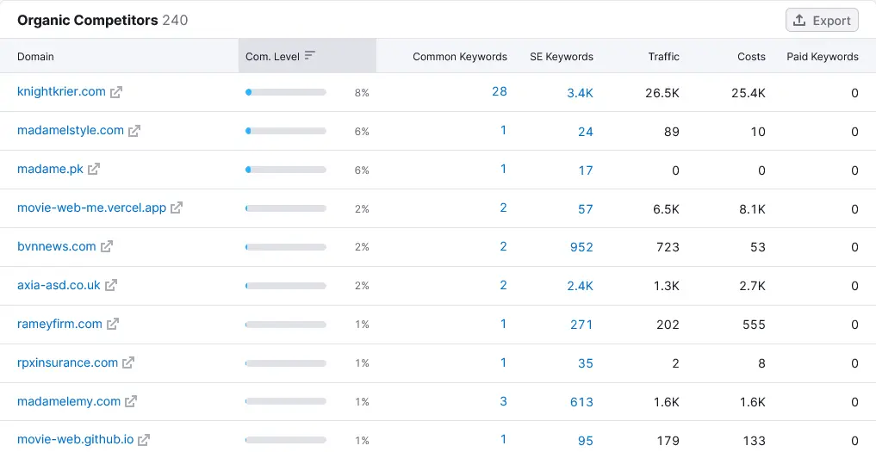Click the Export button
Viewport: 876px width, 452px height.
pyautogui.click(x=822, y=20)
